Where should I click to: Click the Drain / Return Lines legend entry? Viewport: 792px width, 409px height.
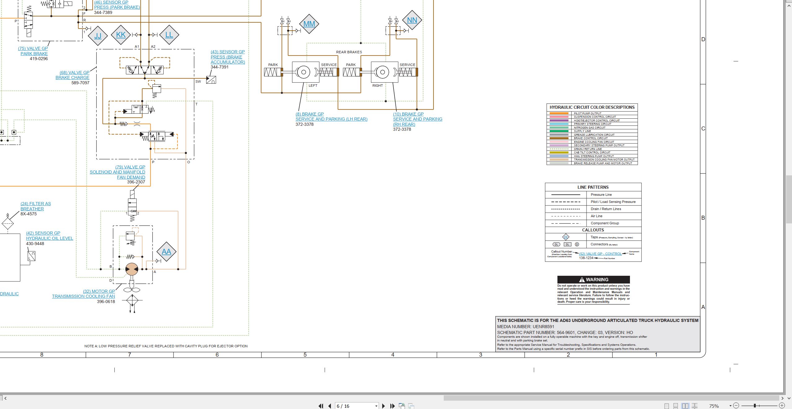[x=606, y=209]
